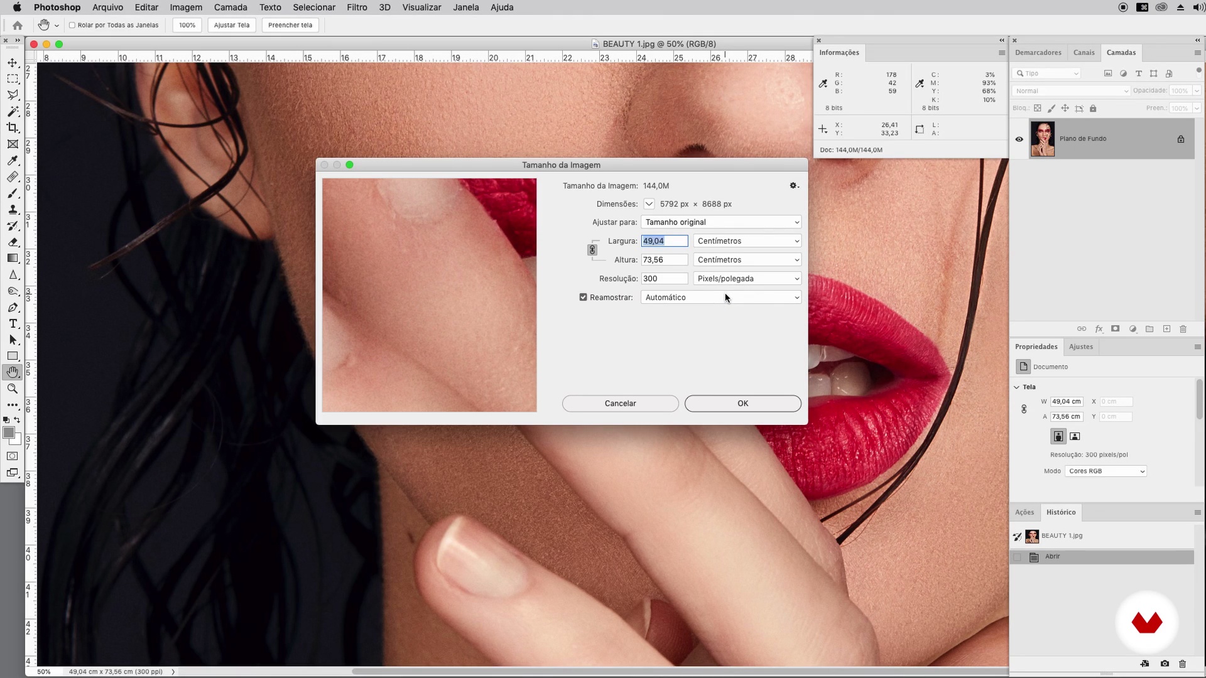1206x678 pixels.
Task: Toggle Rolar por Todas as Janelas checkbox
Action: pyautogui.click(x=72, y=26)
